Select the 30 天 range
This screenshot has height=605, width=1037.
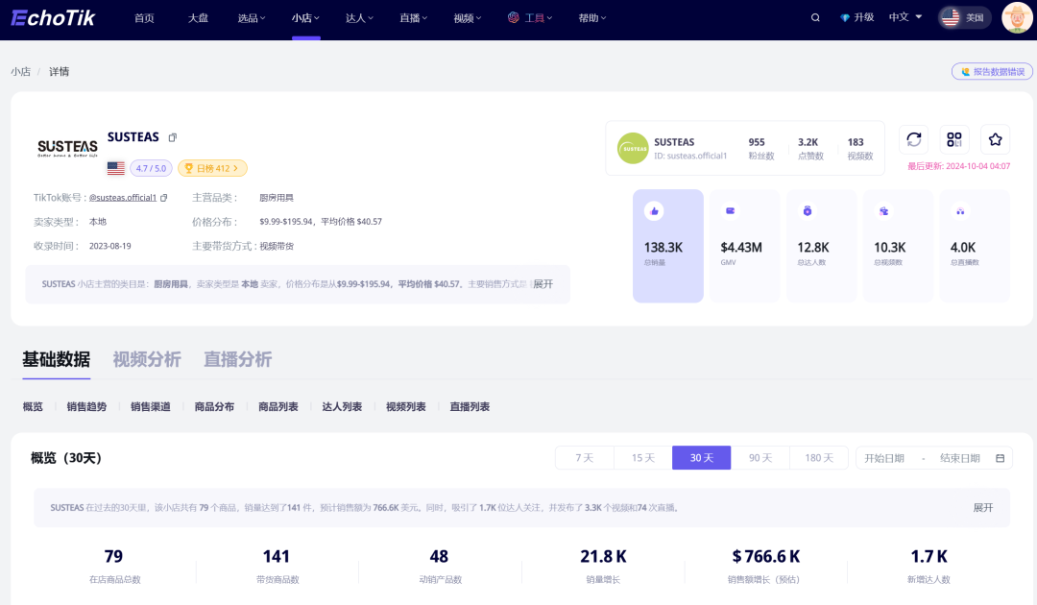point(702,457)
